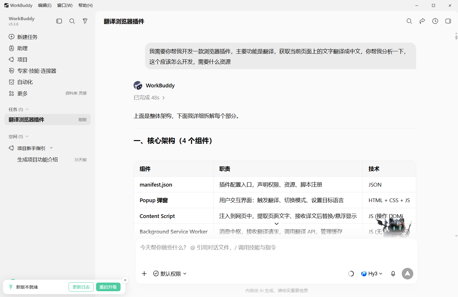Image resolution: width=458 pixels, height=297 pixels.
Task: Collapse the 空间 (1) section
Action: (x=19, y=136)
